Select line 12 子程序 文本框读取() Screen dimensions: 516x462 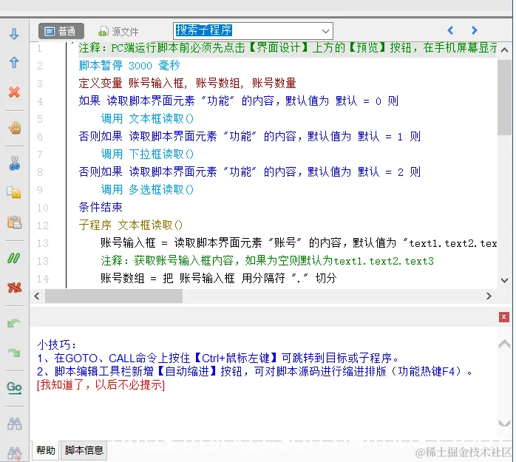pyautogui.click(x=130, y=225)
